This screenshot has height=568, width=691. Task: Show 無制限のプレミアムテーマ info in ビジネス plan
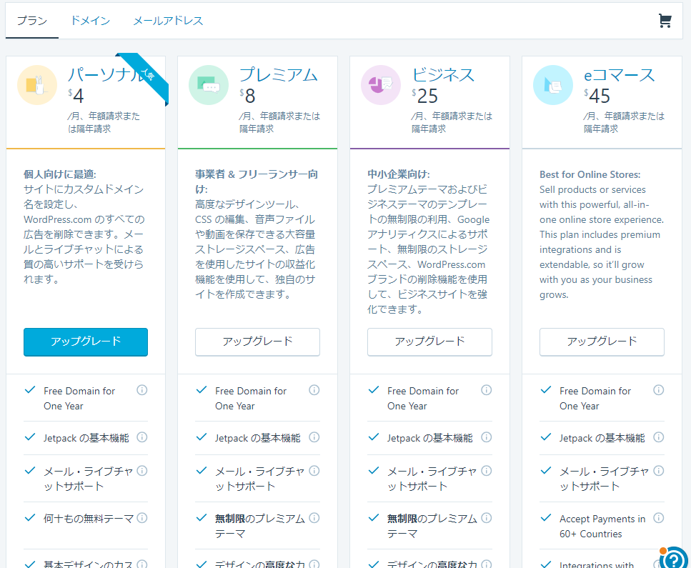coord(487,518)
